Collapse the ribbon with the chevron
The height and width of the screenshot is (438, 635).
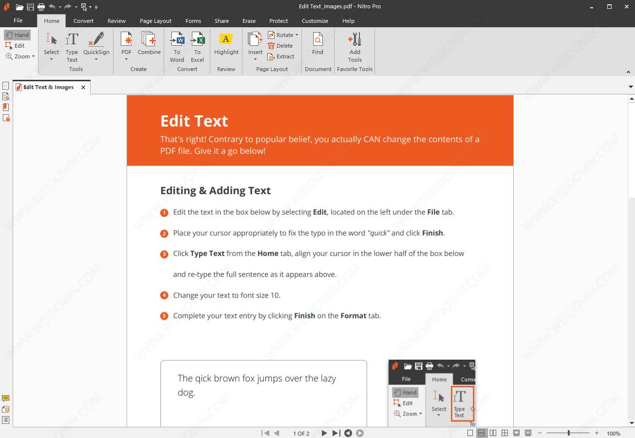coord(628,72)
